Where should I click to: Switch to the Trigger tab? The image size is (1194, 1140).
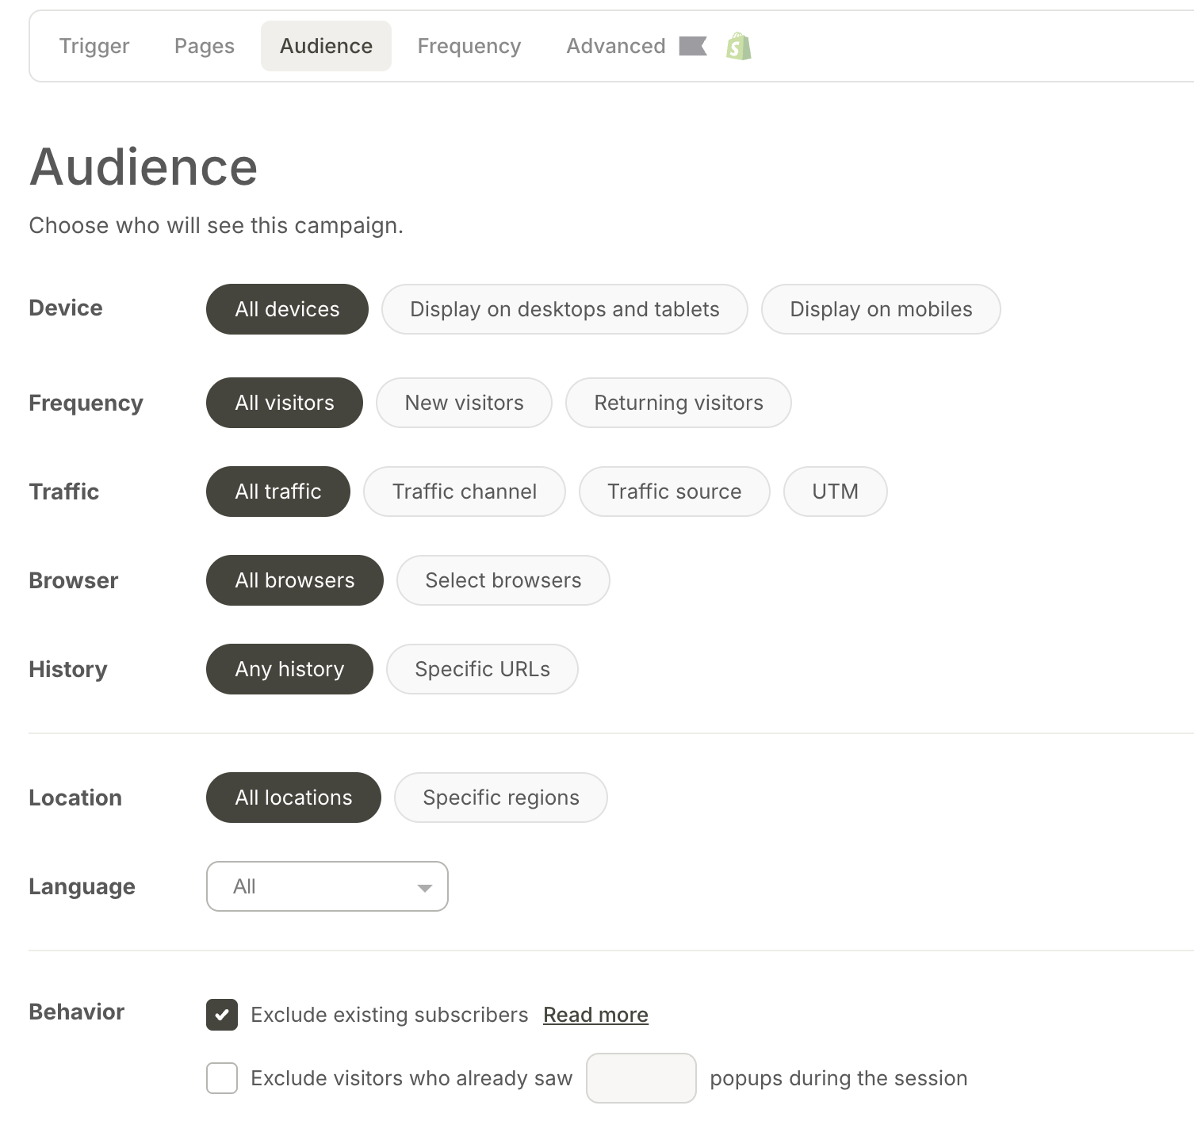coord(94,47)
